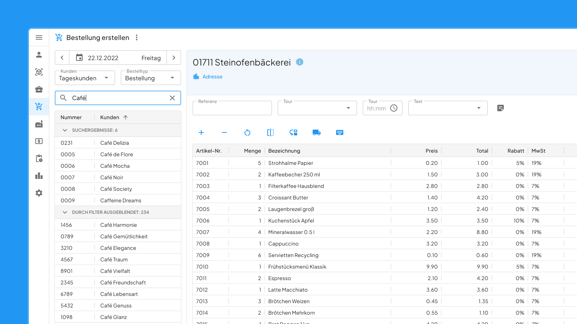Select customer Café Society
Viewport: 577px width, 324px height.
click(118, 189)
